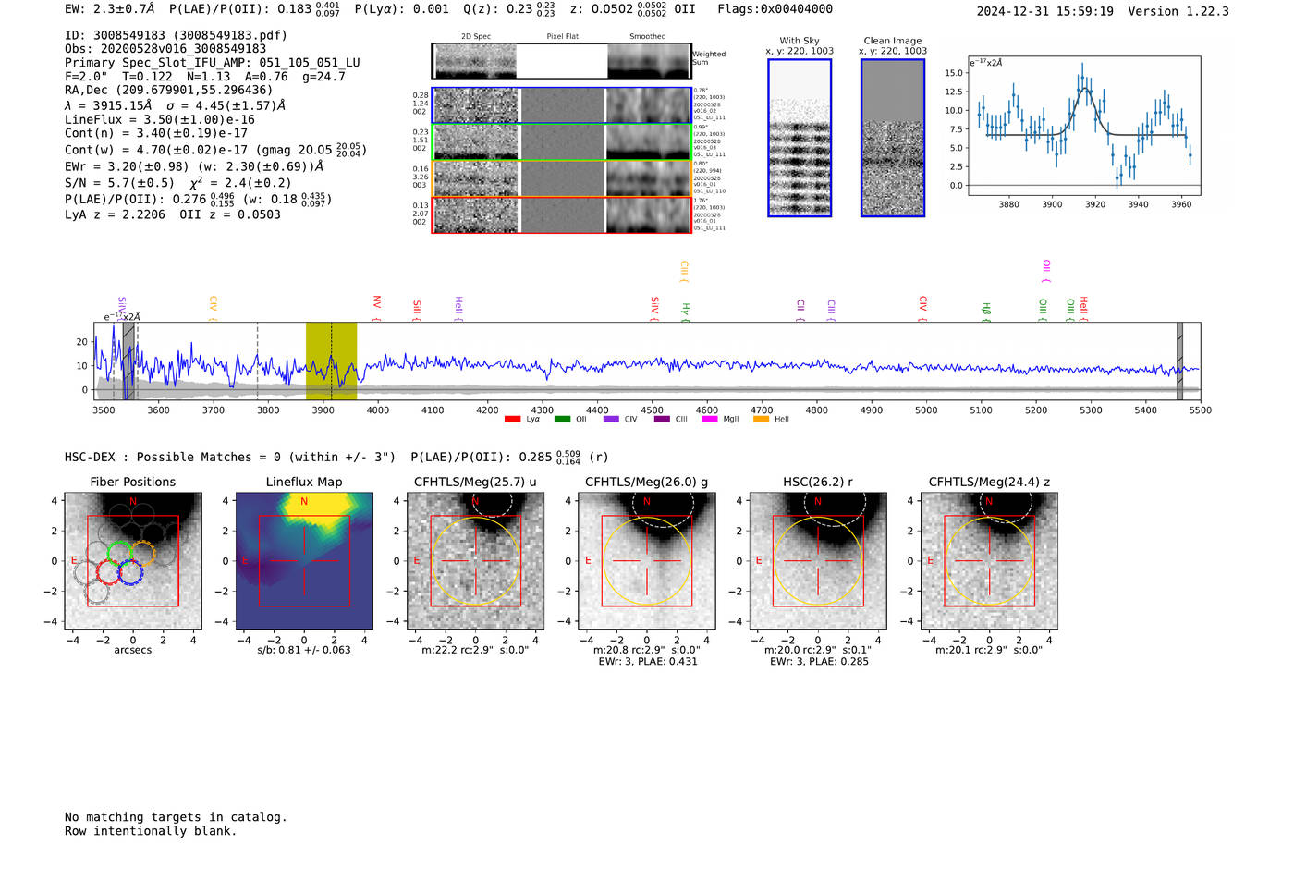Image resolution: width=1294 pixels, height=881 pixels.
Task: Click the magenta OII line marker
Action: 1045,271
